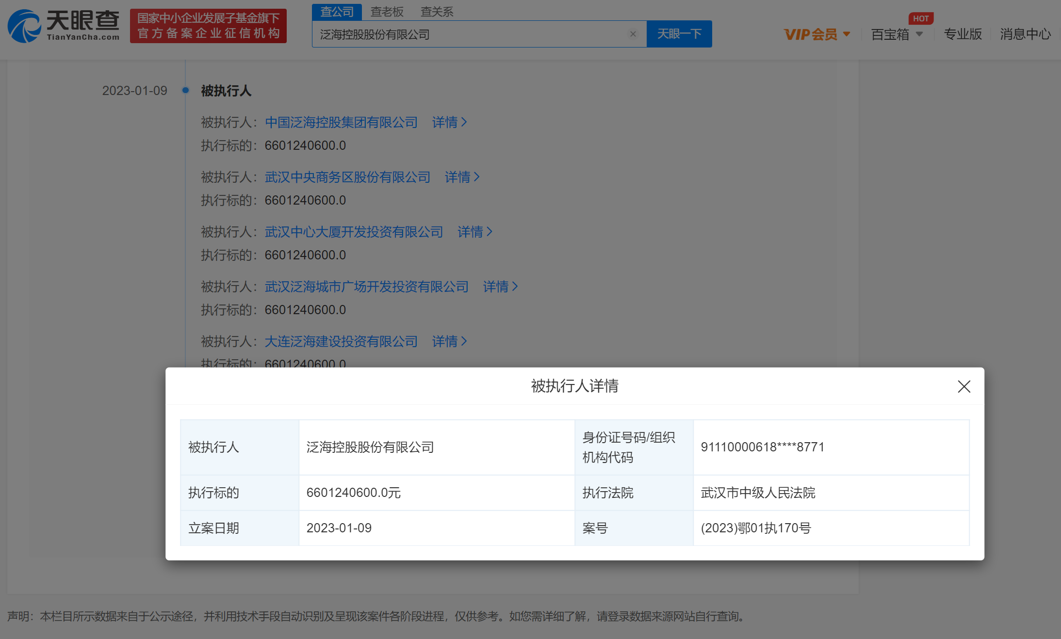Open 武汉中央商务区股份有限公司 company link
Screen dimensions: 1061x639
pyautogui.click(x=346, y=177)
